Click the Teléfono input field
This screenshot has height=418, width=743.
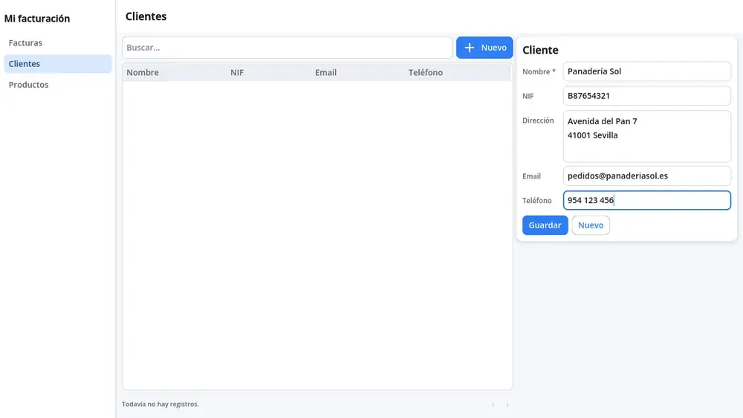point(647,200)
